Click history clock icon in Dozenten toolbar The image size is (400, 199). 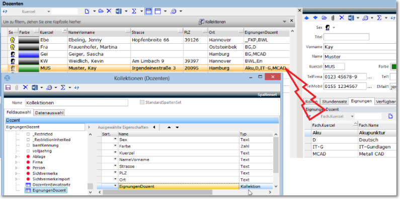(173, 11)
